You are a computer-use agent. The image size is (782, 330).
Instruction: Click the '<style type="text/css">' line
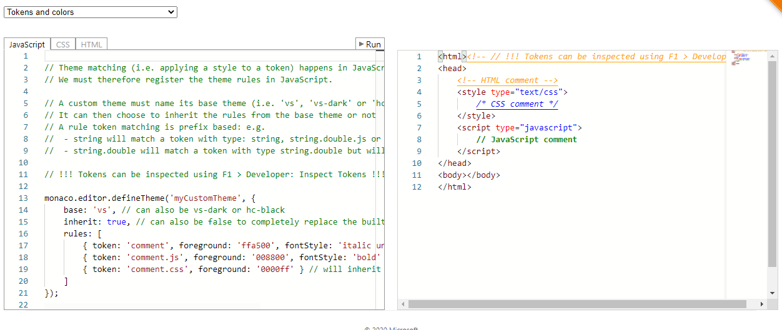(512, 92)
